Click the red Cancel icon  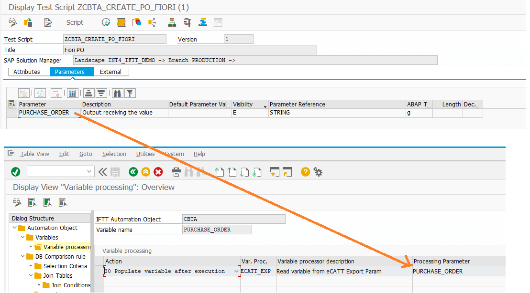[x=158, y=172]
